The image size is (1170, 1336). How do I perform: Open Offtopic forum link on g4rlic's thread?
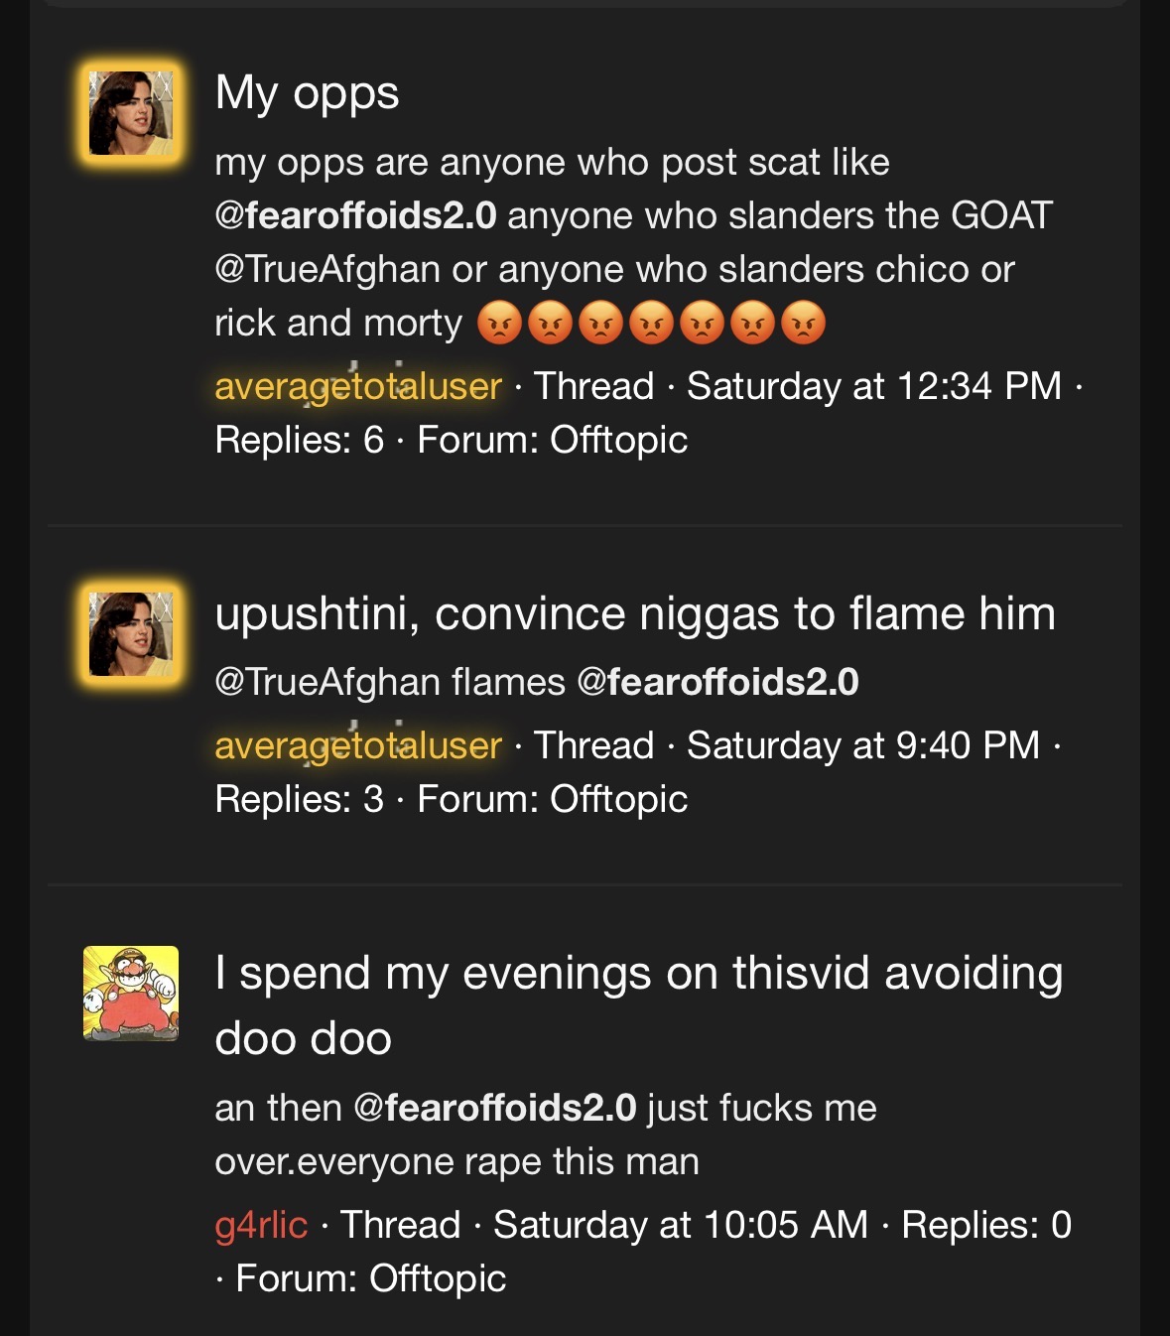pyautogui.click(x=438, y=1278)
